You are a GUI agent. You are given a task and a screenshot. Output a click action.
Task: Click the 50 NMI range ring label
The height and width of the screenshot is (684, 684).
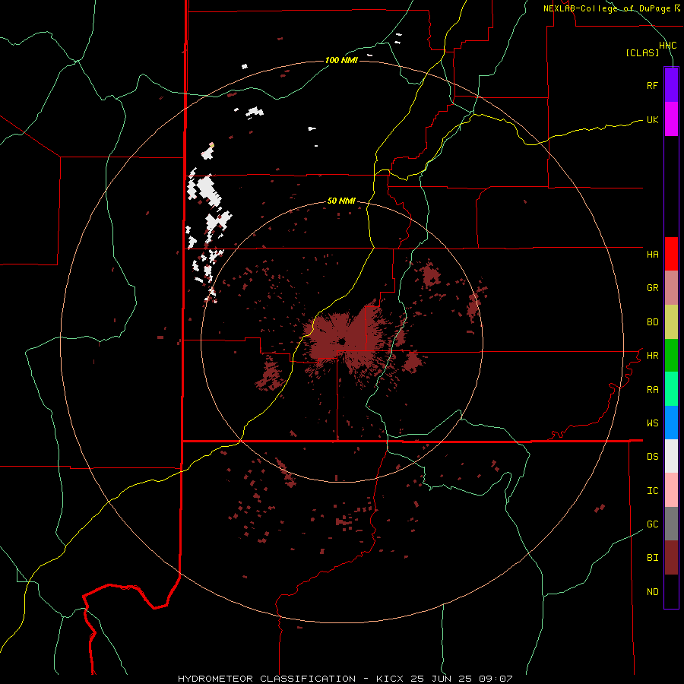click(341, 201)
